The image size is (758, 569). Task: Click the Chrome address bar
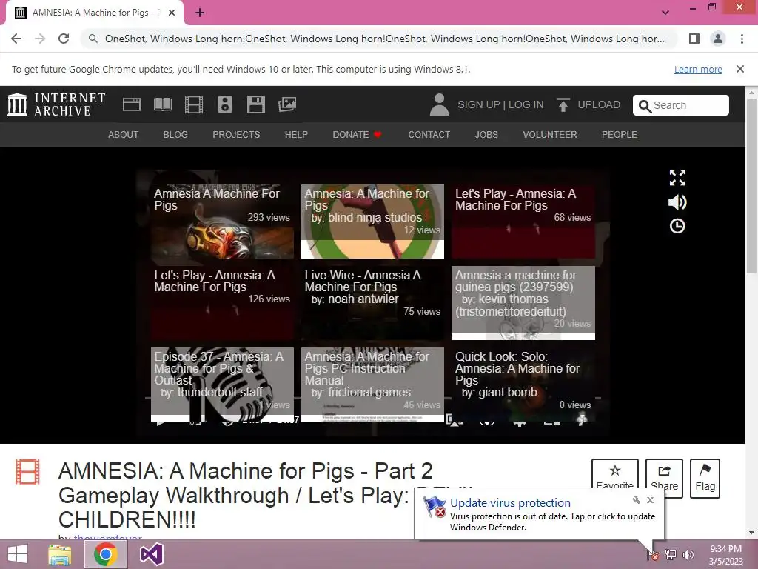click(381, 39)
